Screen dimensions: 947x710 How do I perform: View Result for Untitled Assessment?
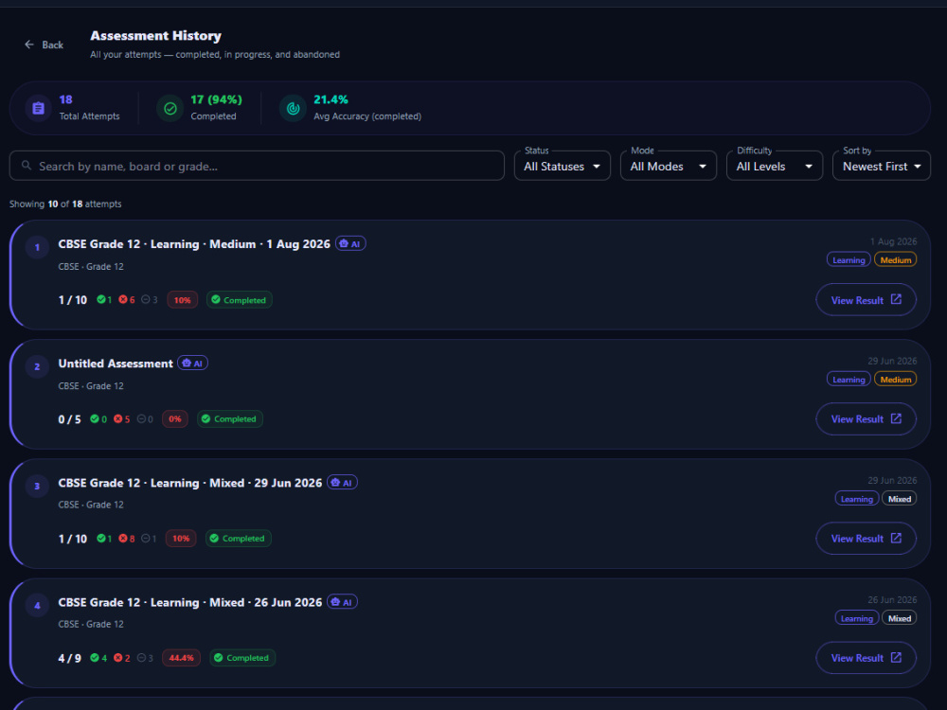pyautogui.click(x=867, y=419)
